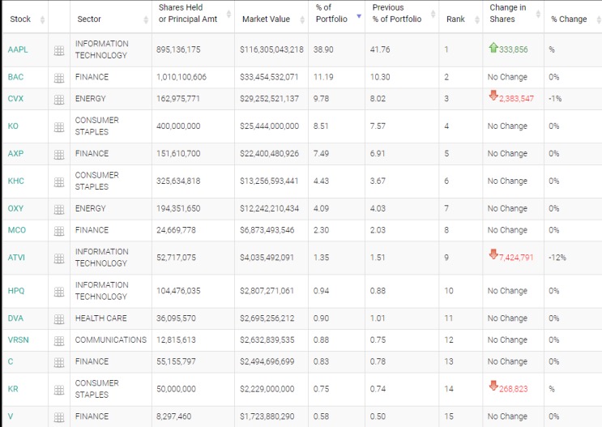Open the CVX stock link
Viewport: 602px width, 427px height.
click(x=15, y=98)
